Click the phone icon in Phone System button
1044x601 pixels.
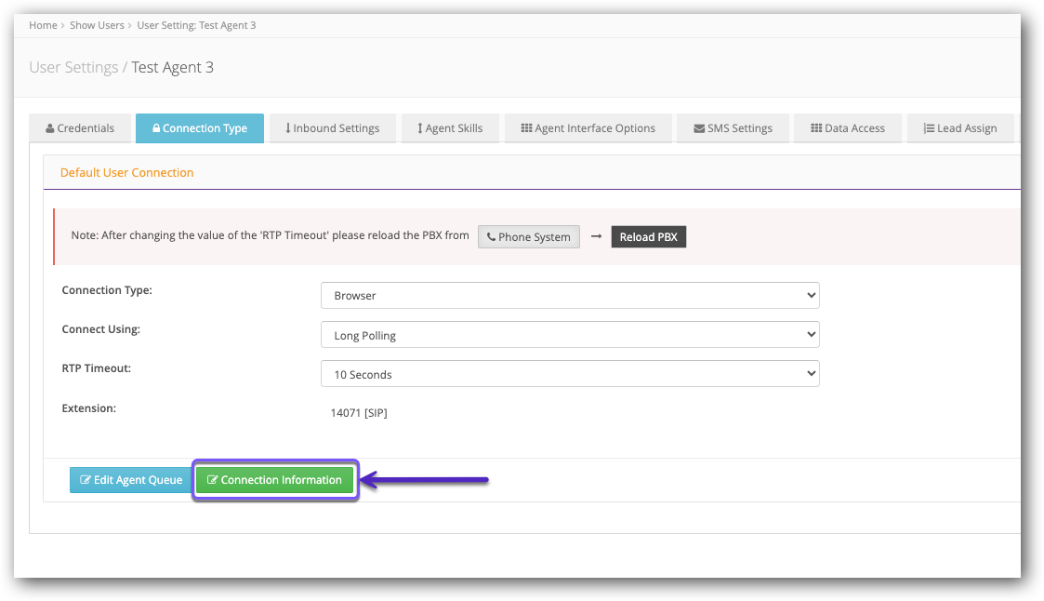tap(491, 237)
